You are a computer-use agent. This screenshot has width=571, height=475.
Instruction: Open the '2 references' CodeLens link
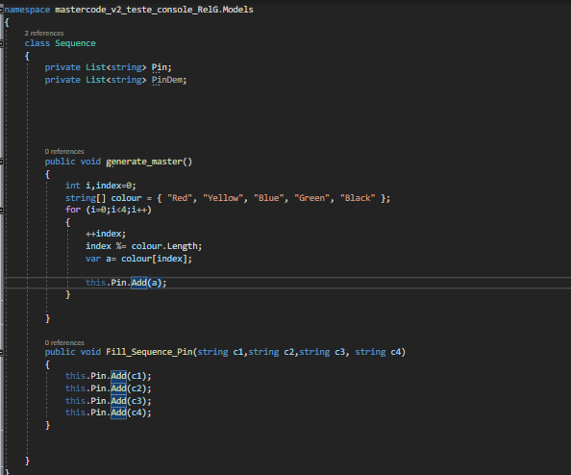coord(44,33)
